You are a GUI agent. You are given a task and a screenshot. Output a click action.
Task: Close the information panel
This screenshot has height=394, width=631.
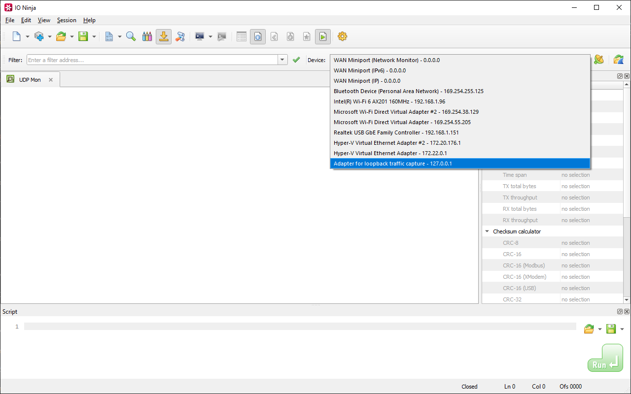[627, 76]
